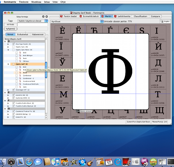Open the Leikkikenttä tab

click(122, 16)
